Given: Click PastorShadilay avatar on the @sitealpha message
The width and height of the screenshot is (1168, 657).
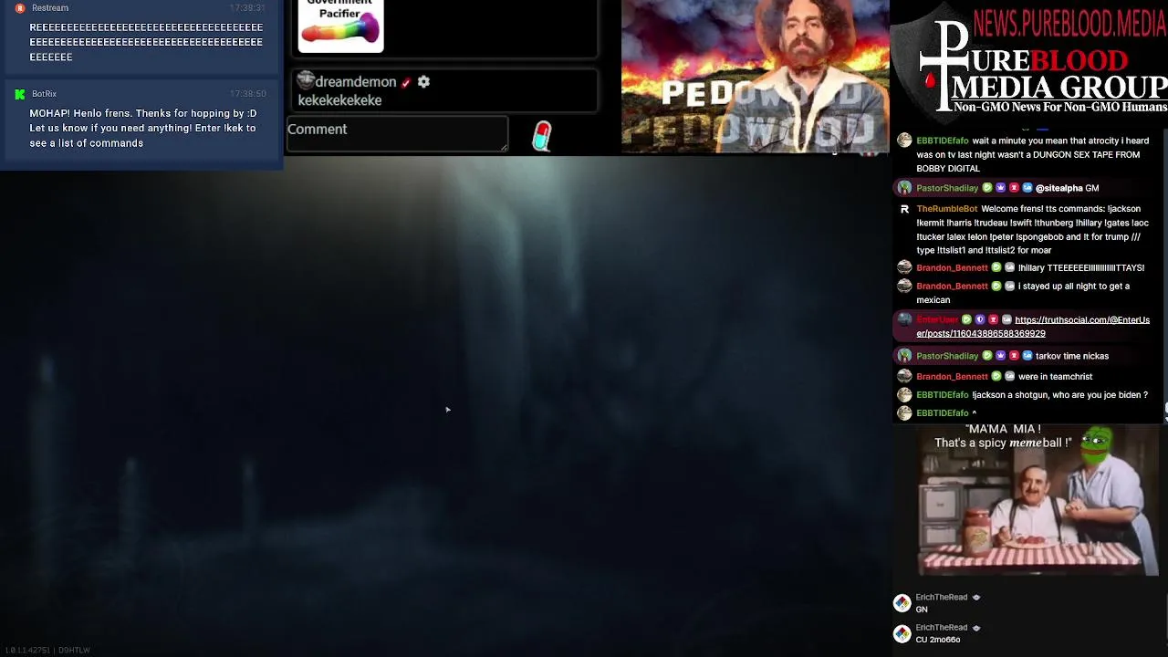Looking at the screenshot, I should 904,188.
